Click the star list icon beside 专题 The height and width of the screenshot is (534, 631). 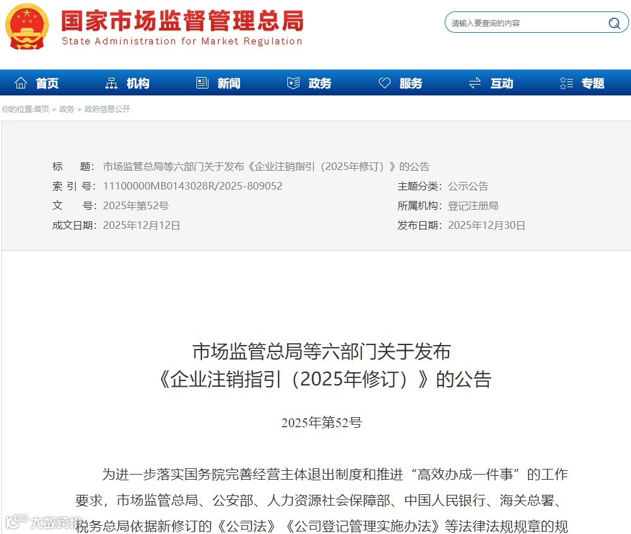coord(566,83)
